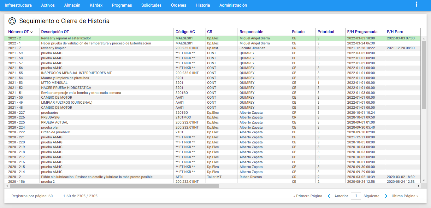Sort by the Responsable column header

(x=251, y=32)
